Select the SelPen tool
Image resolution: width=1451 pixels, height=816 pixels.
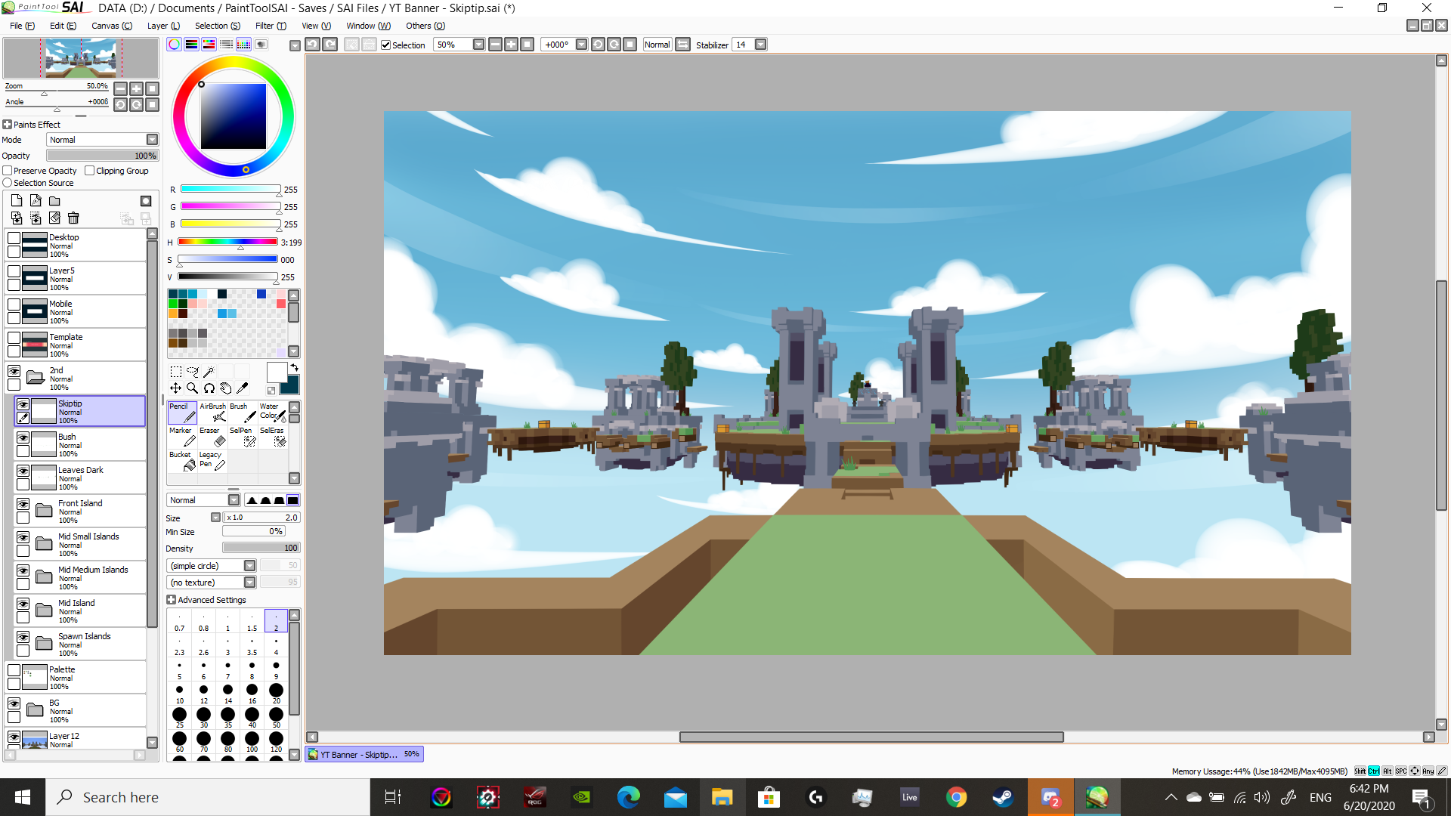(x=243, y=437)
